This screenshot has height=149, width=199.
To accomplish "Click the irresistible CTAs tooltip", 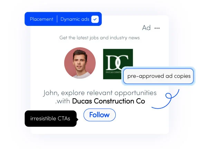I will (x=51, y=118).
